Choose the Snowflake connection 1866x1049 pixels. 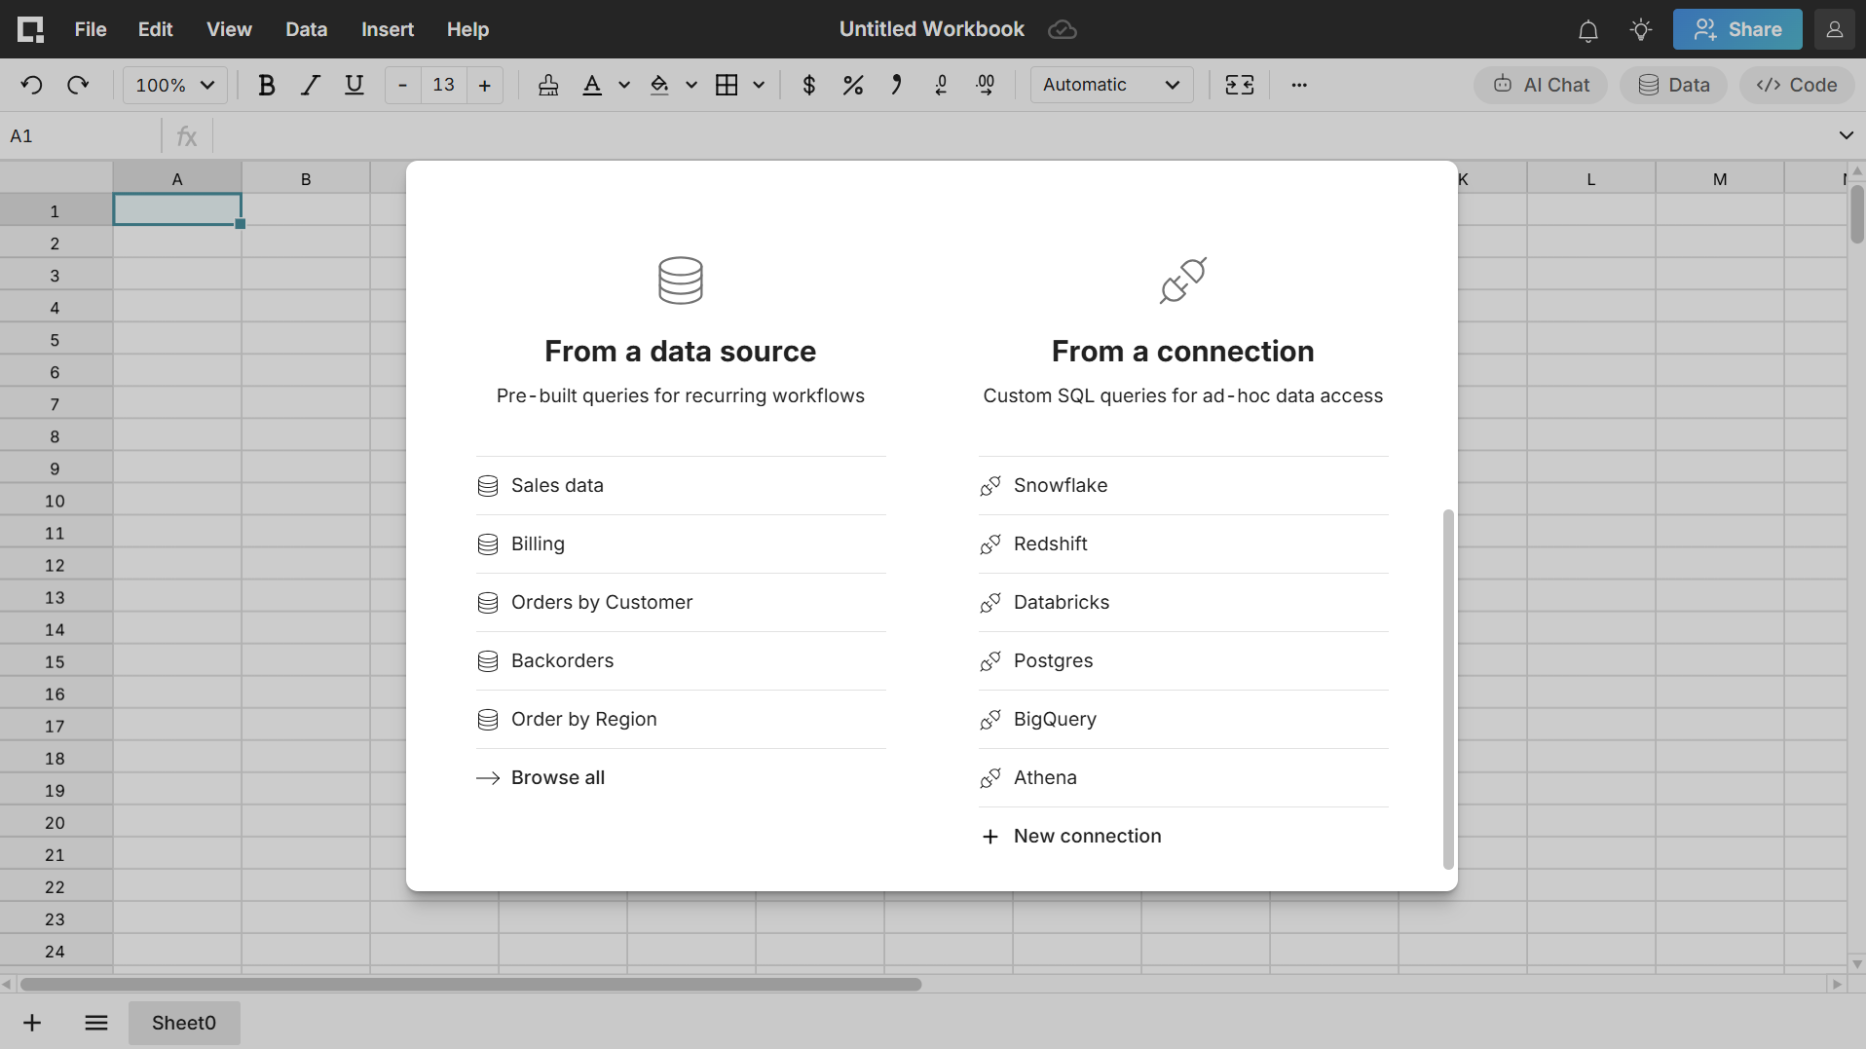coord(1183,485)
